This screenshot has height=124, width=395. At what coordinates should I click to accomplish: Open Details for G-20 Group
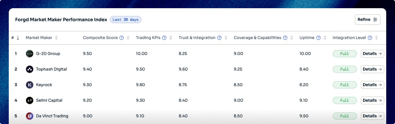[372, 54]
